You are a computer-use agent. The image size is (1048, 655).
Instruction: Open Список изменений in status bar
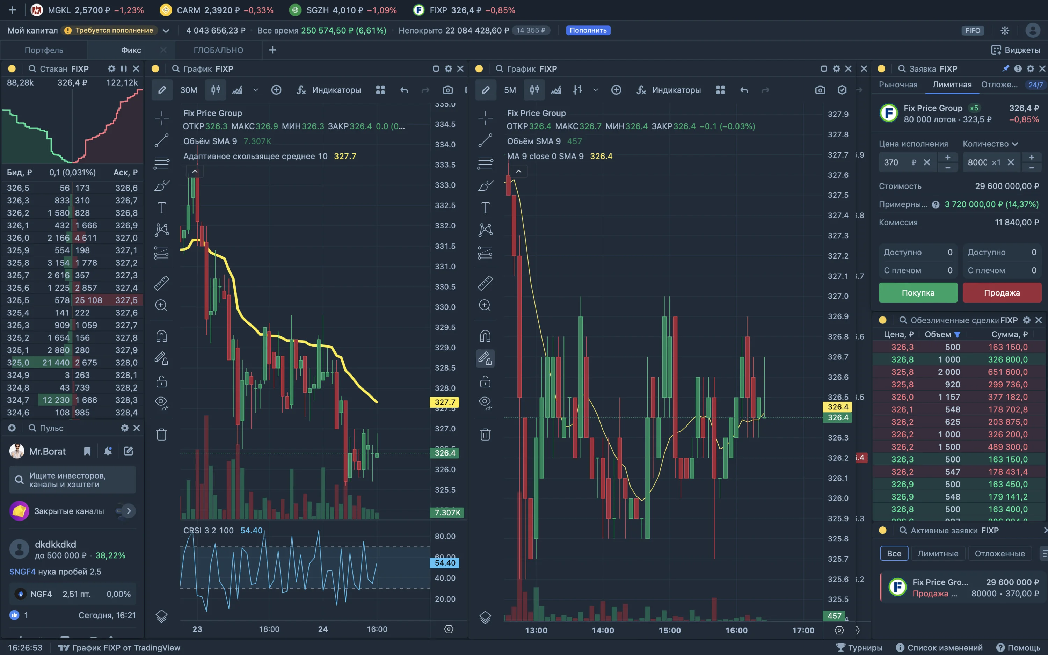[939, 648]
